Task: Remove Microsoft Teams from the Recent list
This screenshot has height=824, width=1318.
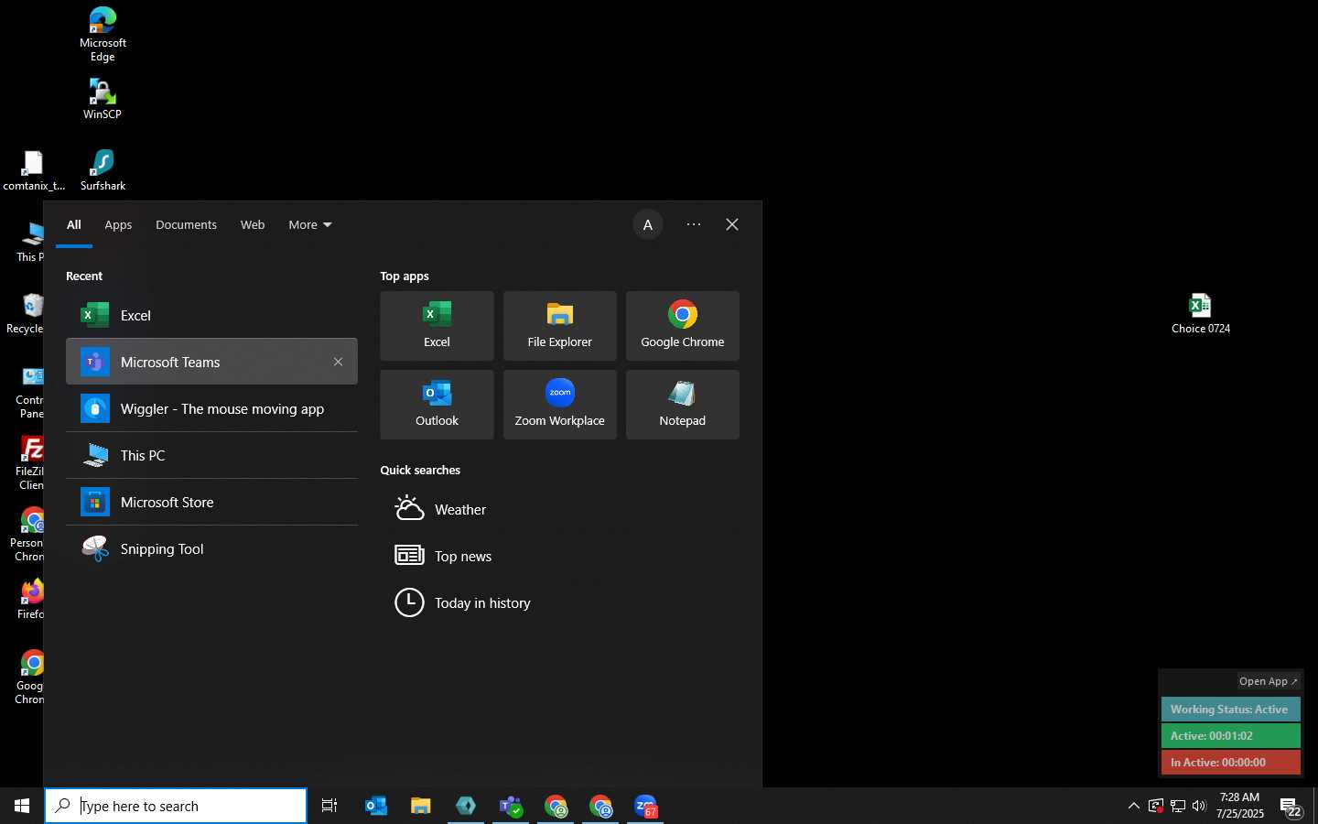Action: (339, 362)
